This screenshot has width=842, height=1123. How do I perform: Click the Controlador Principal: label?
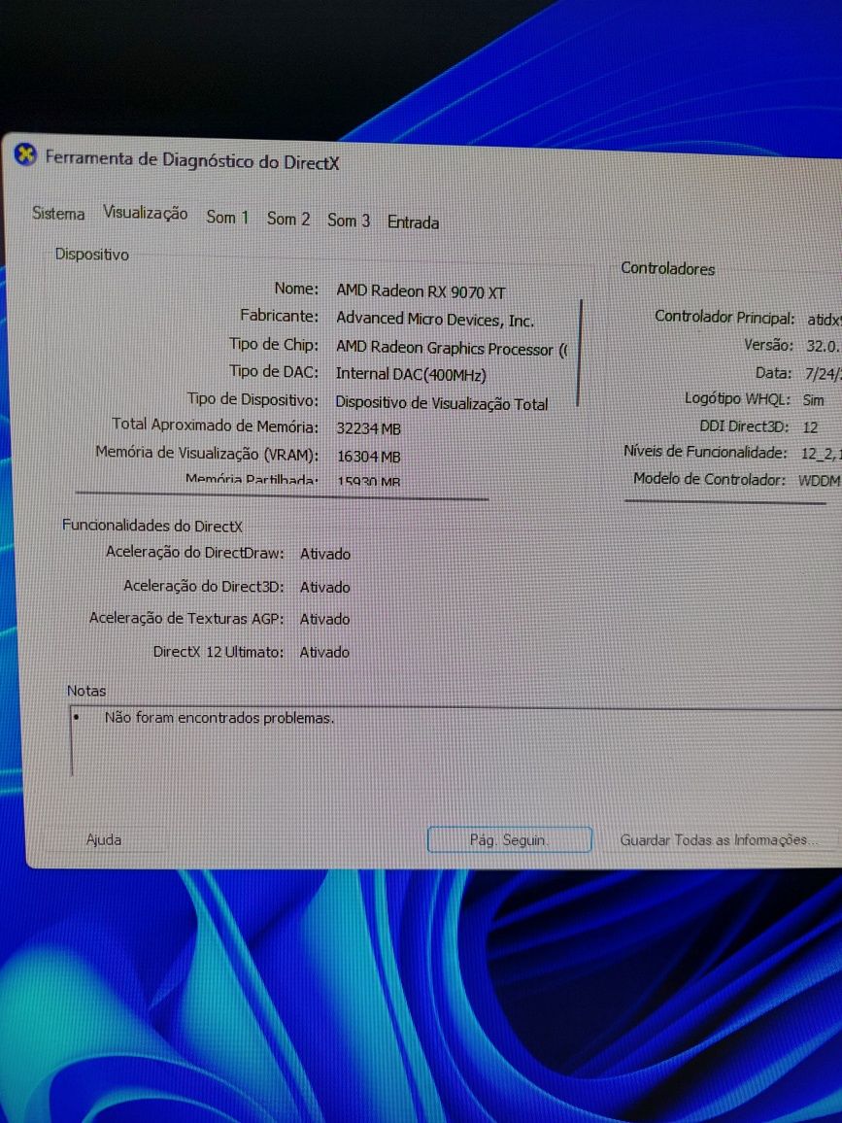724,317
